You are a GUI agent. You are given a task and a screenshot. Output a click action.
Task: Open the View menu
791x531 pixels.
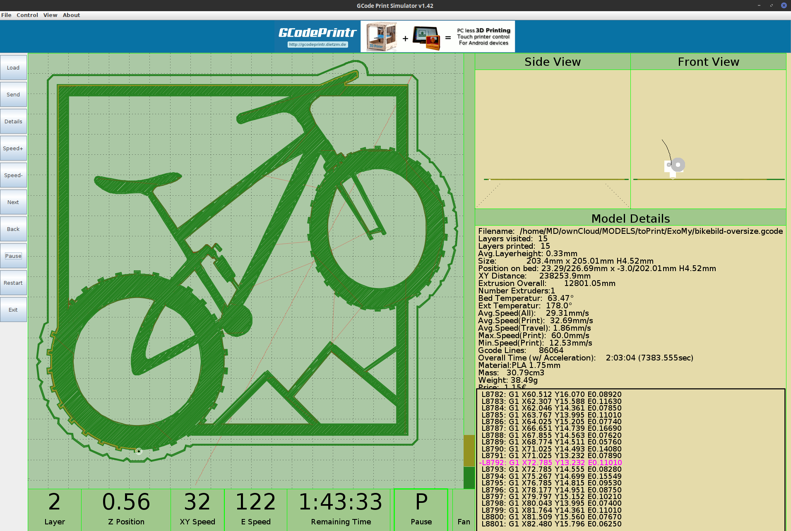tap(50, 15)
